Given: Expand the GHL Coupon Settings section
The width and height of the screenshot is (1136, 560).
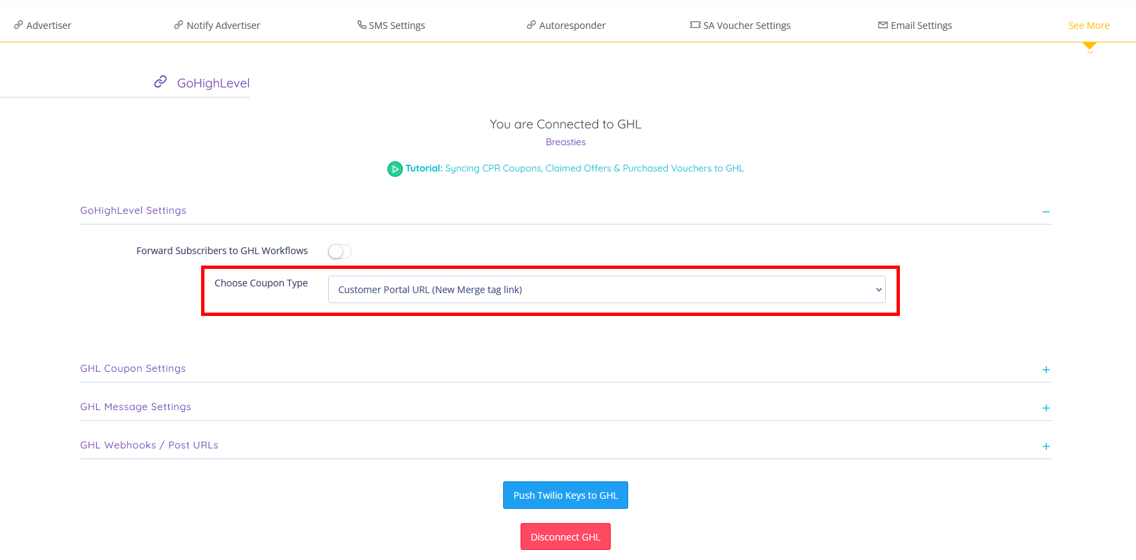Looking at the screenshot, I should pyautogui.click(x=1046, y=370).
